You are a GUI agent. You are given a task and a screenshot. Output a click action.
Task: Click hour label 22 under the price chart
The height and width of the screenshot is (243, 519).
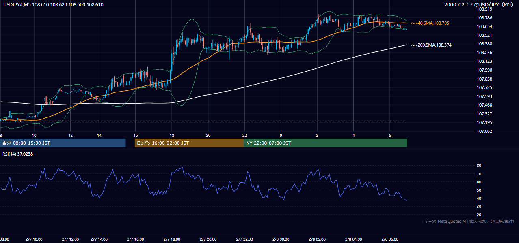pos(244,136)
